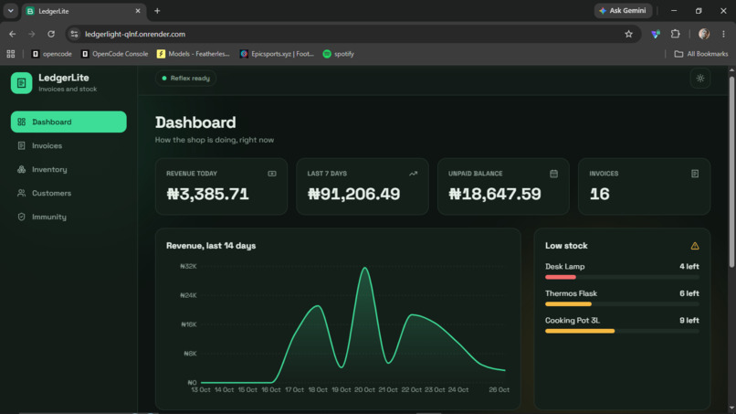Click the ₦91,206.49 value
736x414 pixels.
353,194
